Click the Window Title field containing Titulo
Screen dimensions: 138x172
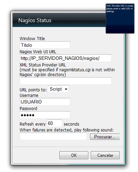[45, 45]
